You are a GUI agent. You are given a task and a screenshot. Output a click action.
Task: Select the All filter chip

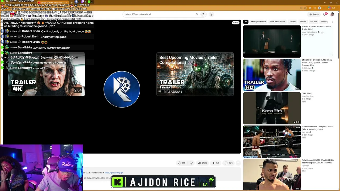(246, 22)
